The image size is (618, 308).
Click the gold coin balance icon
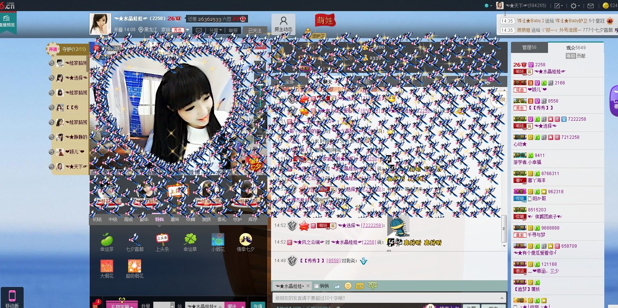pyautogui.click(x=606, y=6)
